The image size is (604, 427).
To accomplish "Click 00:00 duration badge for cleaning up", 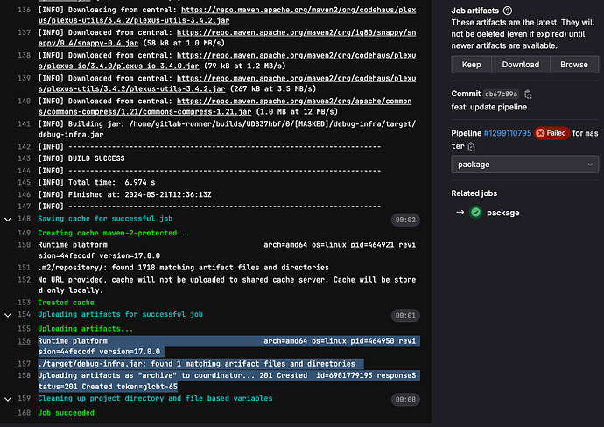I will tap(405, 400).
